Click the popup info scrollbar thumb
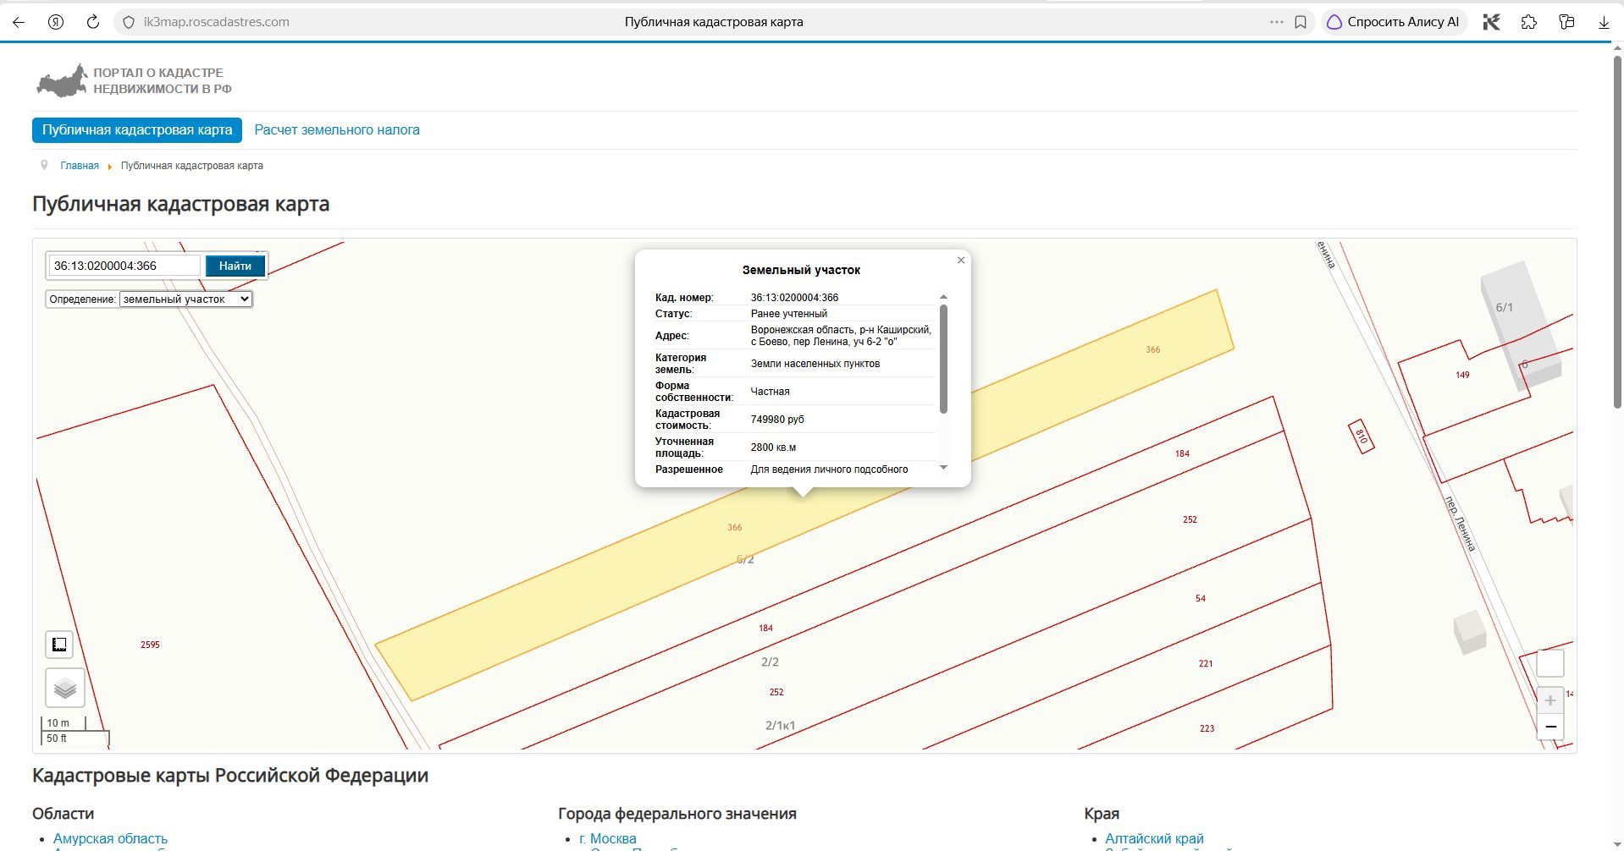The width and height of the screenshot is (1624, 851). pos(943,359)
